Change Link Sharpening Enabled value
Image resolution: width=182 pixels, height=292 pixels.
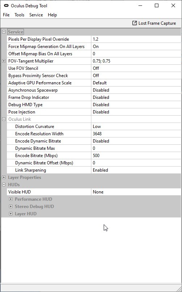tap(136, 170)
